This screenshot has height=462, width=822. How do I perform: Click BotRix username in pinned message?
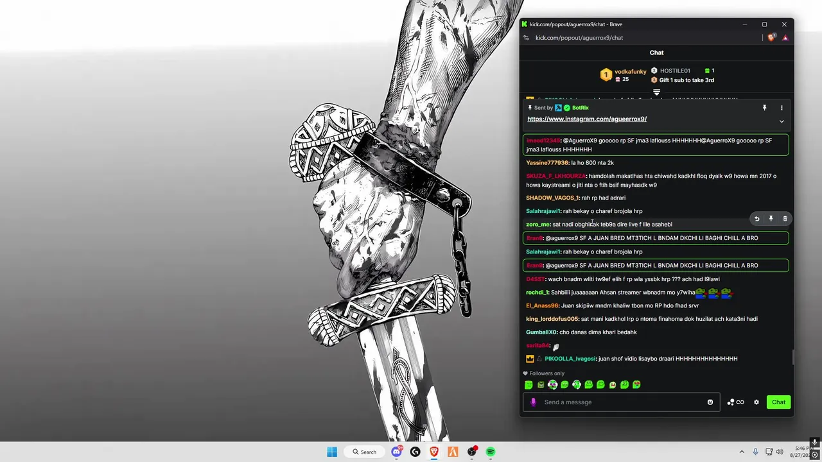(580, 108)
